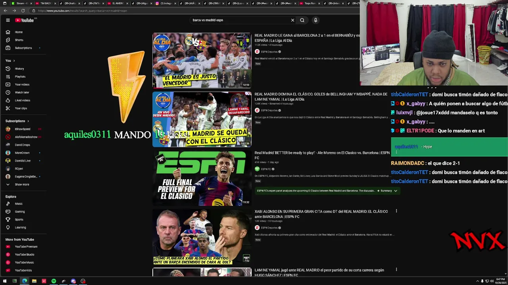Image resolution: width=508 pixels, height=285 pixels.
Task: Expand the Subscriptions section heading
Action: pyautogui.click(x=17, y=121)
